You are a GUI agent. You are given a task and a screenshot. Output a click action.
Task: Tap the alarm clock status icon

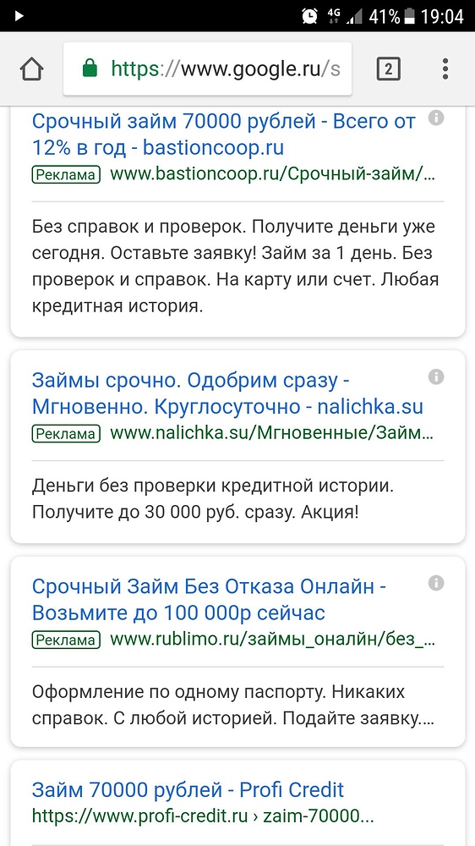tap(309, 16)
